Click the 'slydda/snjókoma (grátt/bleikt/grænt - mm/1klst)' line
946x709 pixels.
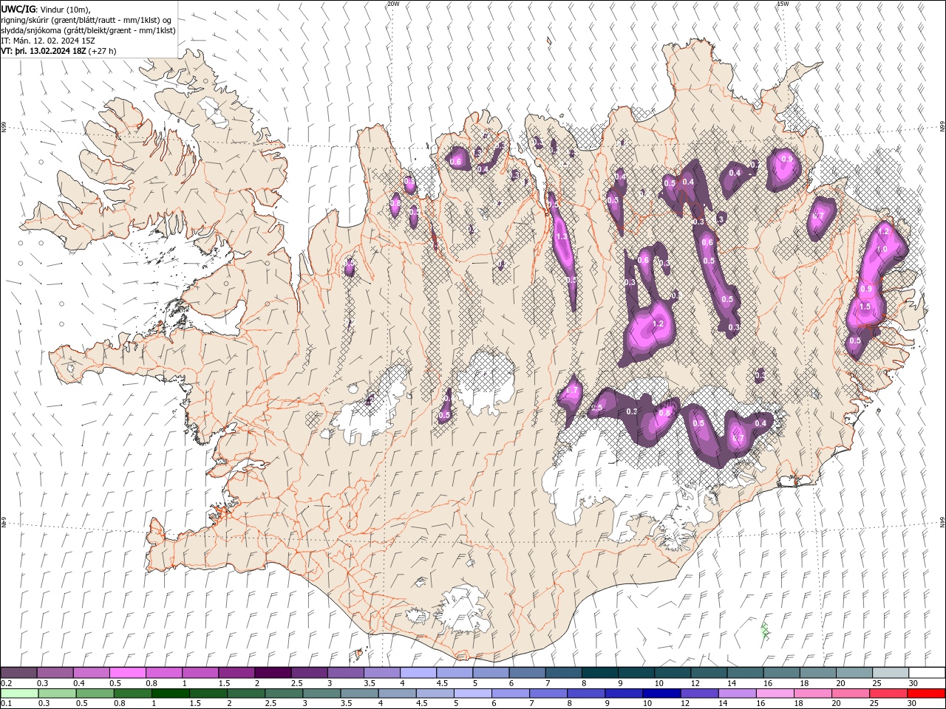(88, 30)
